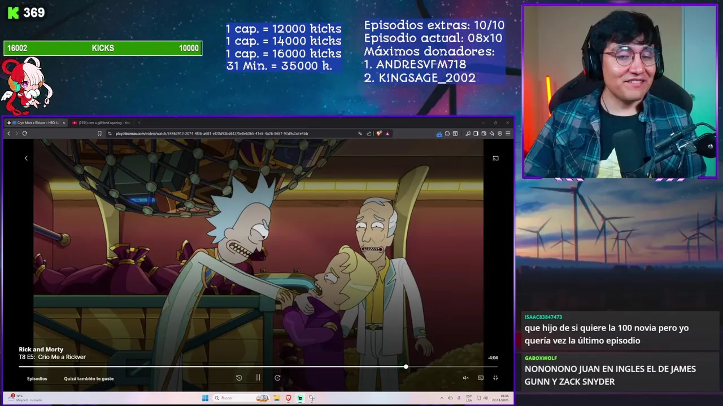Screen dimensions: 723x406
Task: Click the playback progress bar handle
Action: [x=406, y=367]
